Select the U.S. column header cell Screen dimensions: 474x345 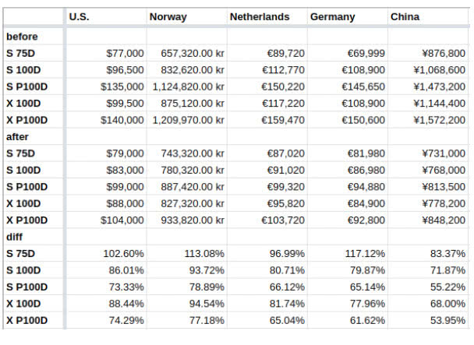tap(106, 16)
